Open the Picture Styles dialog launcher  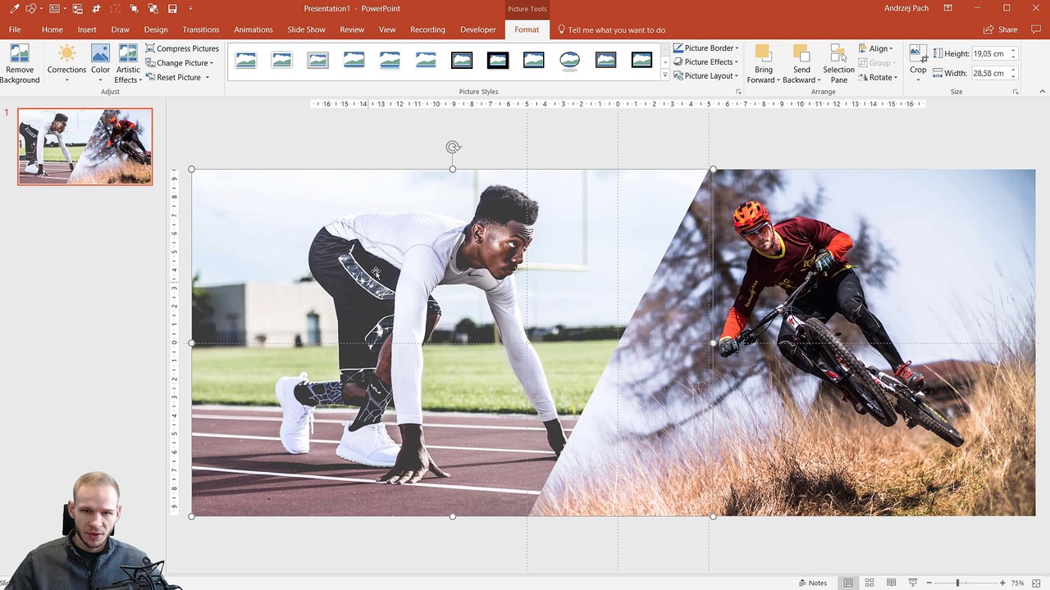[738, 92]
